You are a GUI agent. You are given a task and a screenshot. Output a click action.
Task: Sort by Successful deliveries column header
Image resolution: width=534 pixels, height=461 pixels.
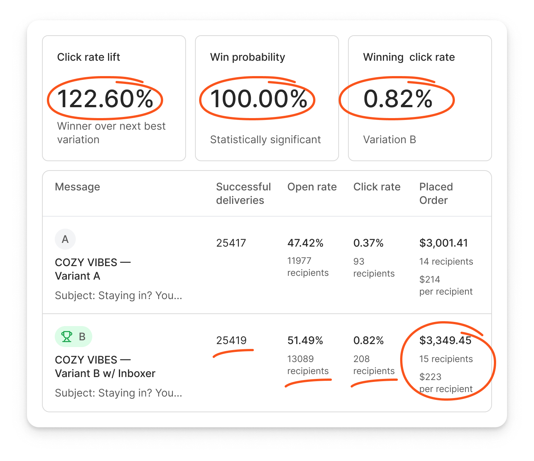[243, 193]
